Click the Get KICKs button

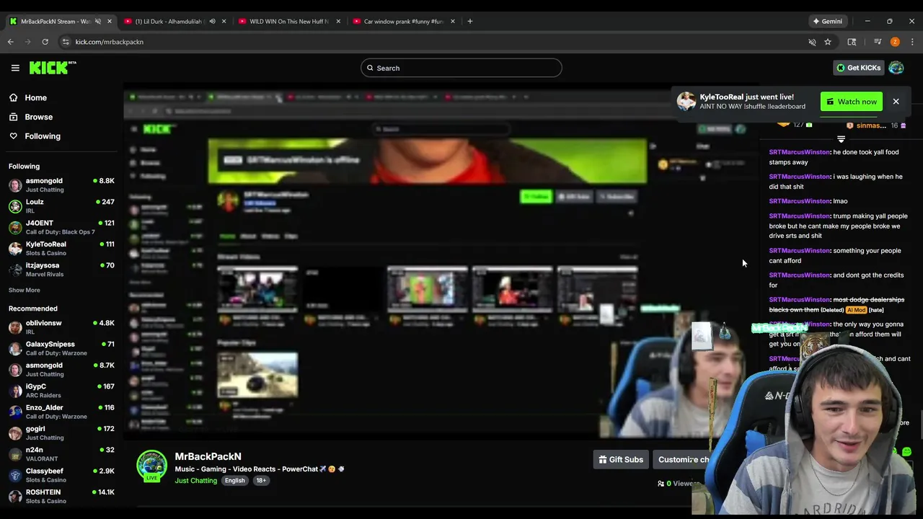click(858, 68)
